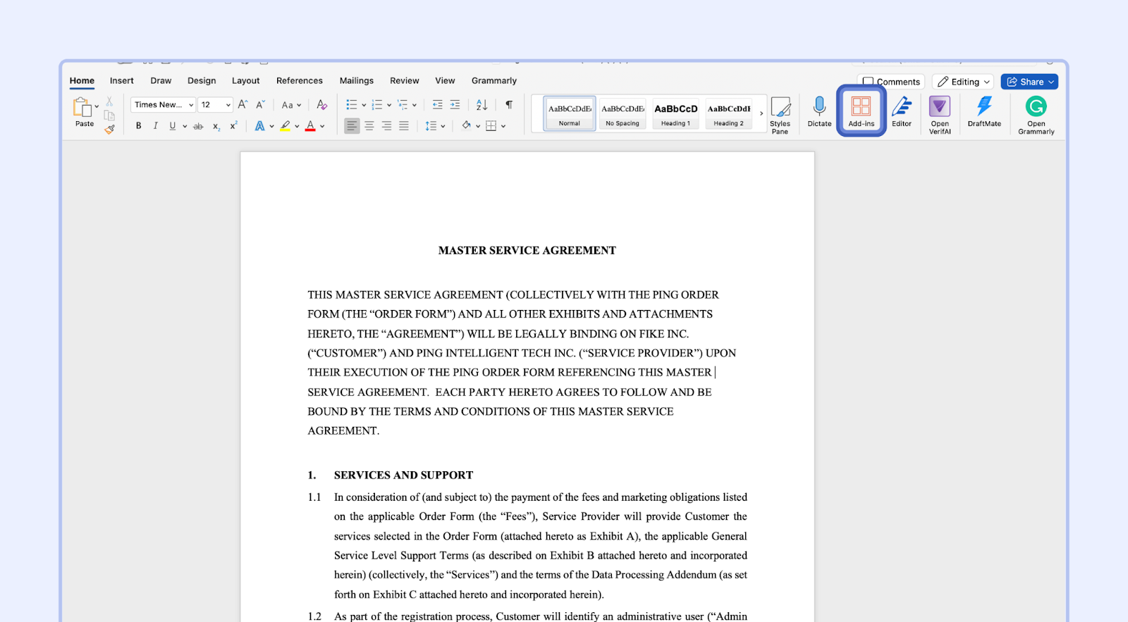
Task: Launch the DraftMate add-in
Action: click(x=983, y=111)
